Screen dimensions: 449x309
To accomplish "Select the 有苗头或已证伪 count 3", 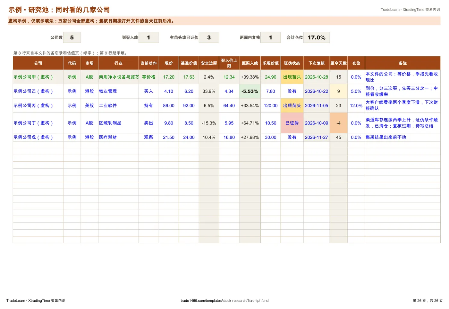I will click(x=209, y=37).
